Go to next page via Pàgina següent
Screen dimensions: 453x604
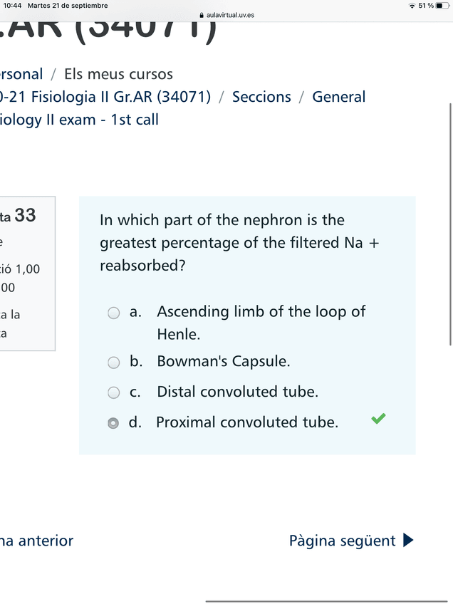tap(342, 541)
